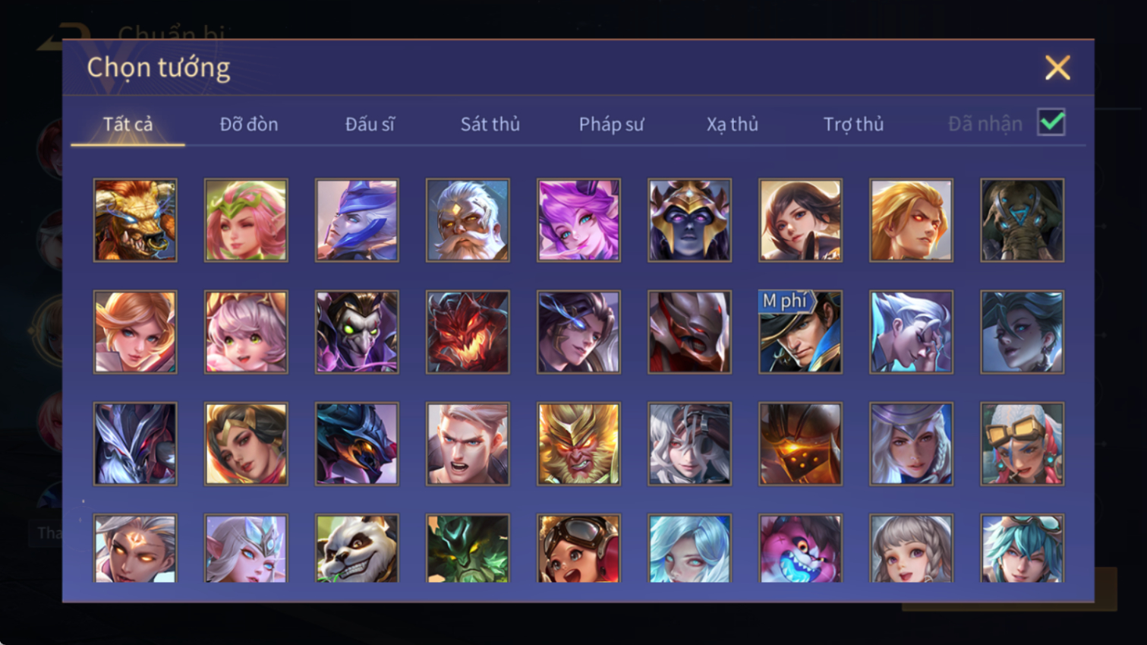Pick the white-bearded old man hero
The image size is (1147, 645).
pos(468,220)
